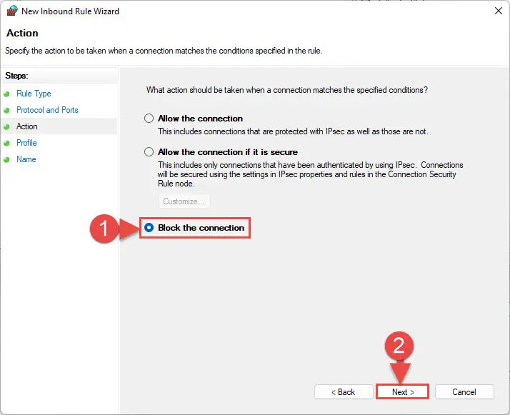Image resolution: width=510 pixels, height=415 pixels.
Task: Go back with the Back button
Action: (x=344, y=392)
